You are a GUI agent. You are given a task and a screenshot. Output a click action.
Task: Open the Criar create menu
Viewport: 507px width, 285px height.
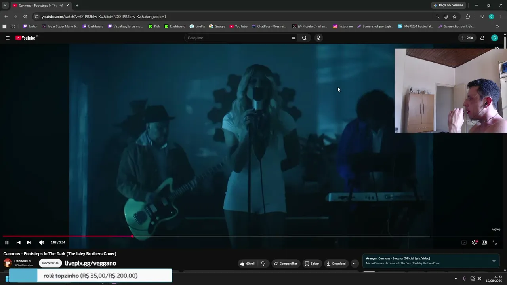pyautogui.click(x=467, y=38)
